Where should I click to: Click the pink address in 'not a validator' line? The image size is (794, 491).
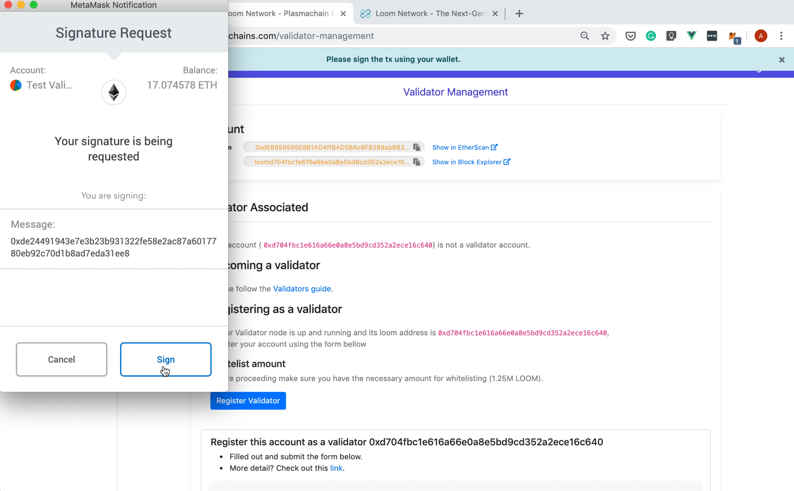pyautogui.click(x=348, y=245)
